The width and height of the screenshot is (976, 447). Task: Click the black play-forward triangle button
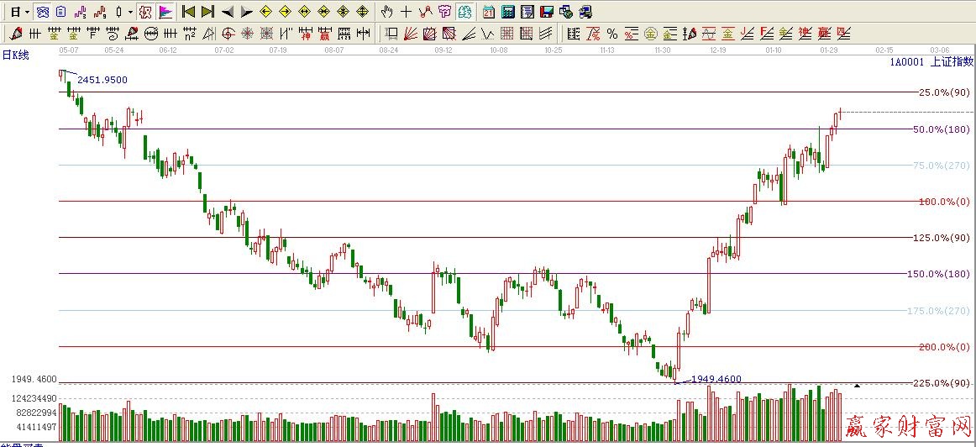pos(247,12)
